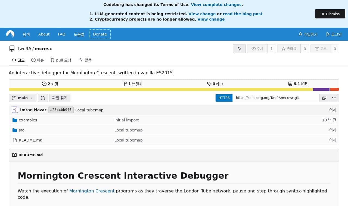
Task: Open the About navigation link
Action: (44, 34)
